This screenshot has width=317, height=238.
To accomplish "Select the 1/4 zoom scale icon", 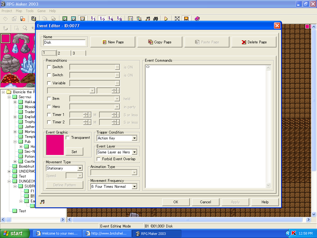I will (x=111, y=19).
